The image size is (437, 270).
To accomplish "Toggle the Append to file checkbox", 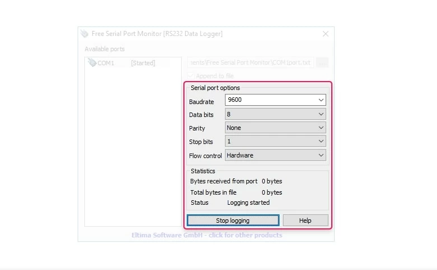I will pos(191,76).
